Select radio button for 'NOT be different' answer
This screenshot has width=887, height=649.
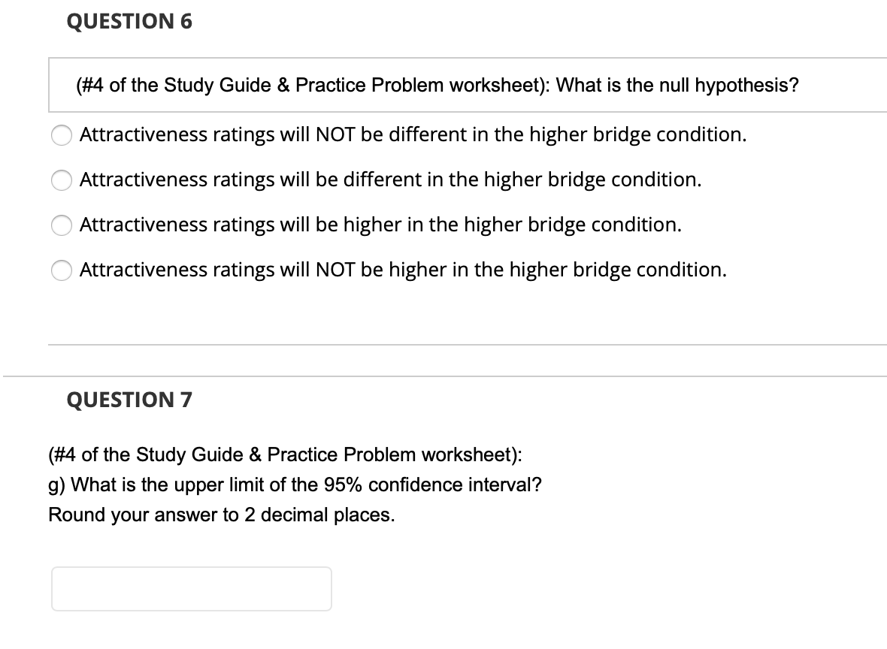(x=61, y=135)
